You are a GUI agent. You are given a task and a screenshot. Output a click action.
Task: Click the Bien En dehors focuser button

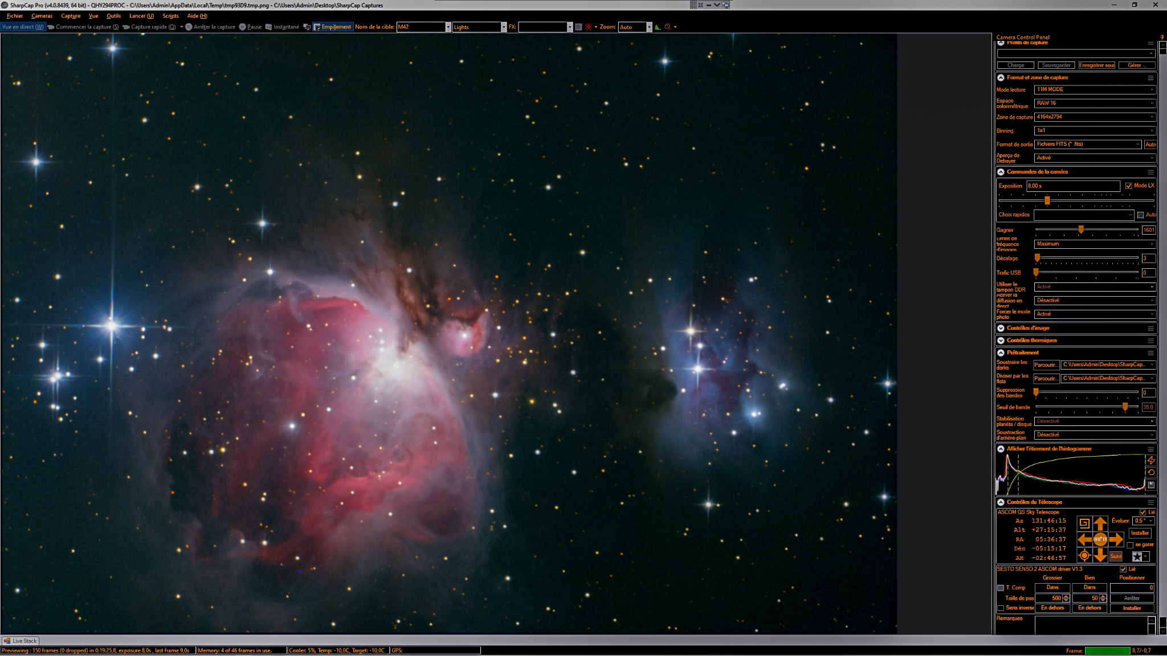tap(1090, 608)
